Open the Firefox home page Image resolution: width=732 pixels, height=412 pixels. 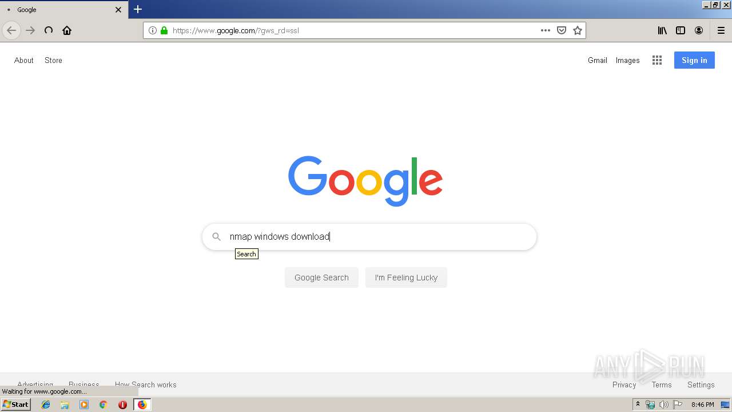coord(67,30)
